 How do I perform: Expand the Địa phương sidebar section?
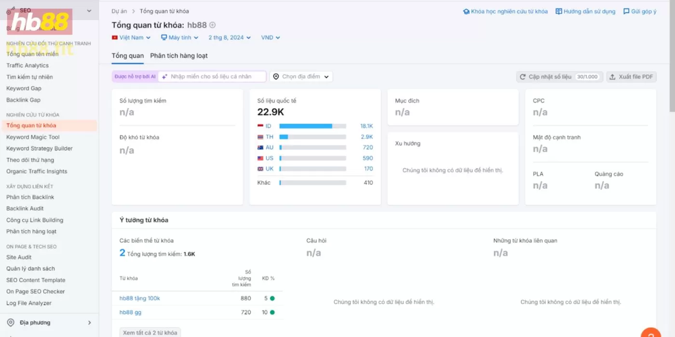89,323
